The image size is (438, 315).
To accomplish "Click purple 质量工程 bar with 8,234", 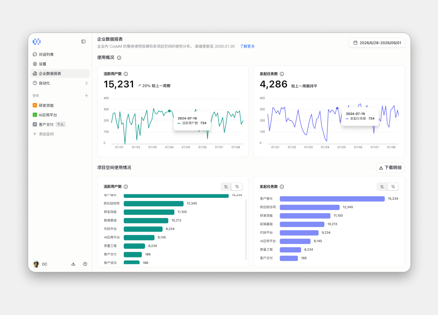I will (290, 250).
